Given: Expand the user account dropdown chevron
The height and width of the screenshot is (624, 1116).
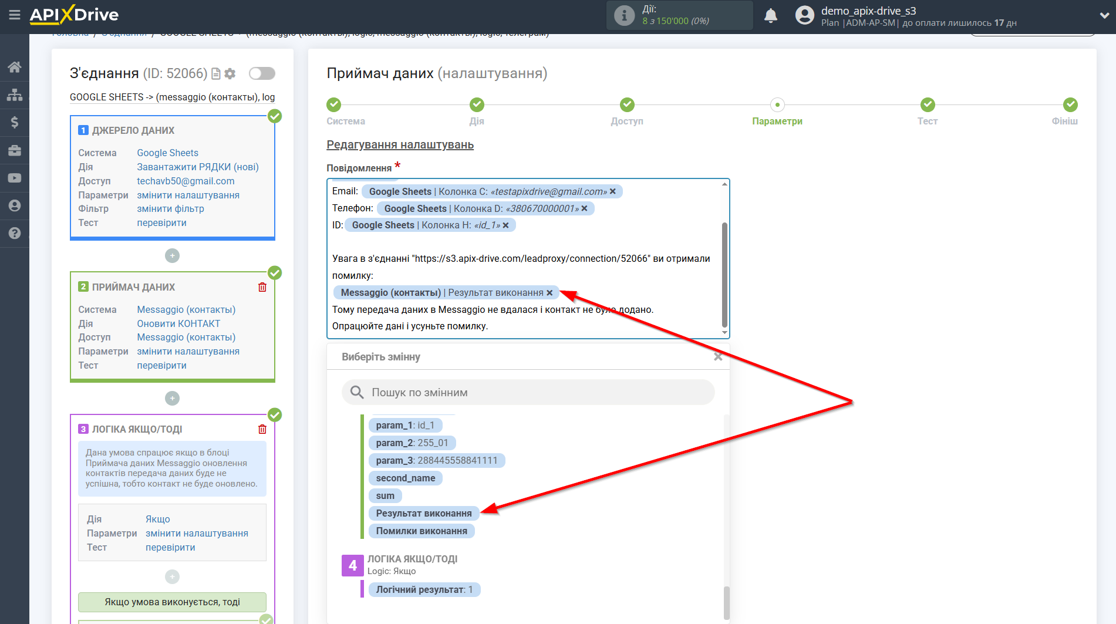Looking at the screenshot, I should coord(1104,16).
